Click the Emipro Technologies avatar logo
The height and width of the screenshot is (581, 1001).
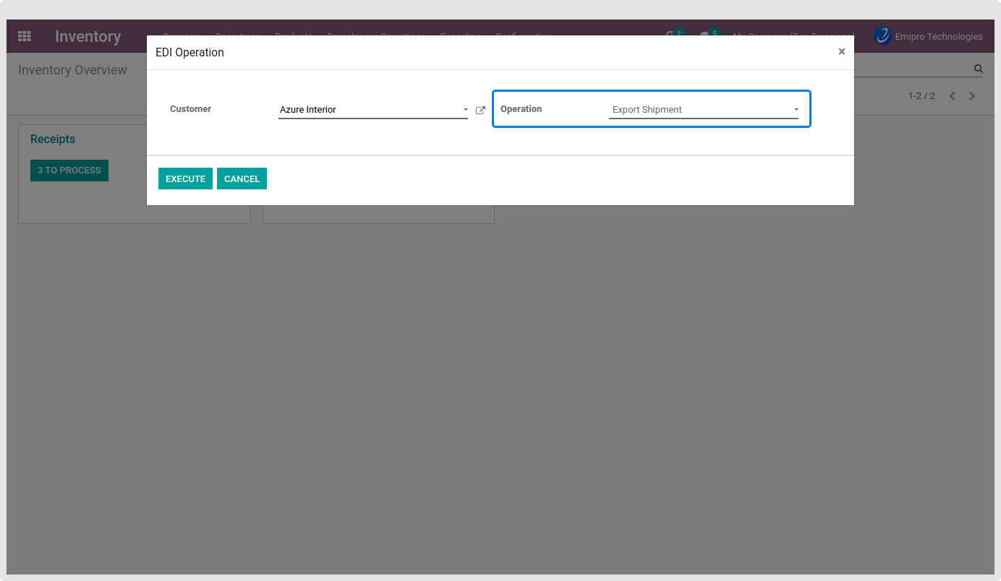pyautogui.click(x=882, y=36)
